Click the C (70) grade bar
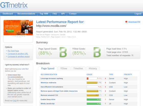Viewport: 143px width, 106px height. 94,83
